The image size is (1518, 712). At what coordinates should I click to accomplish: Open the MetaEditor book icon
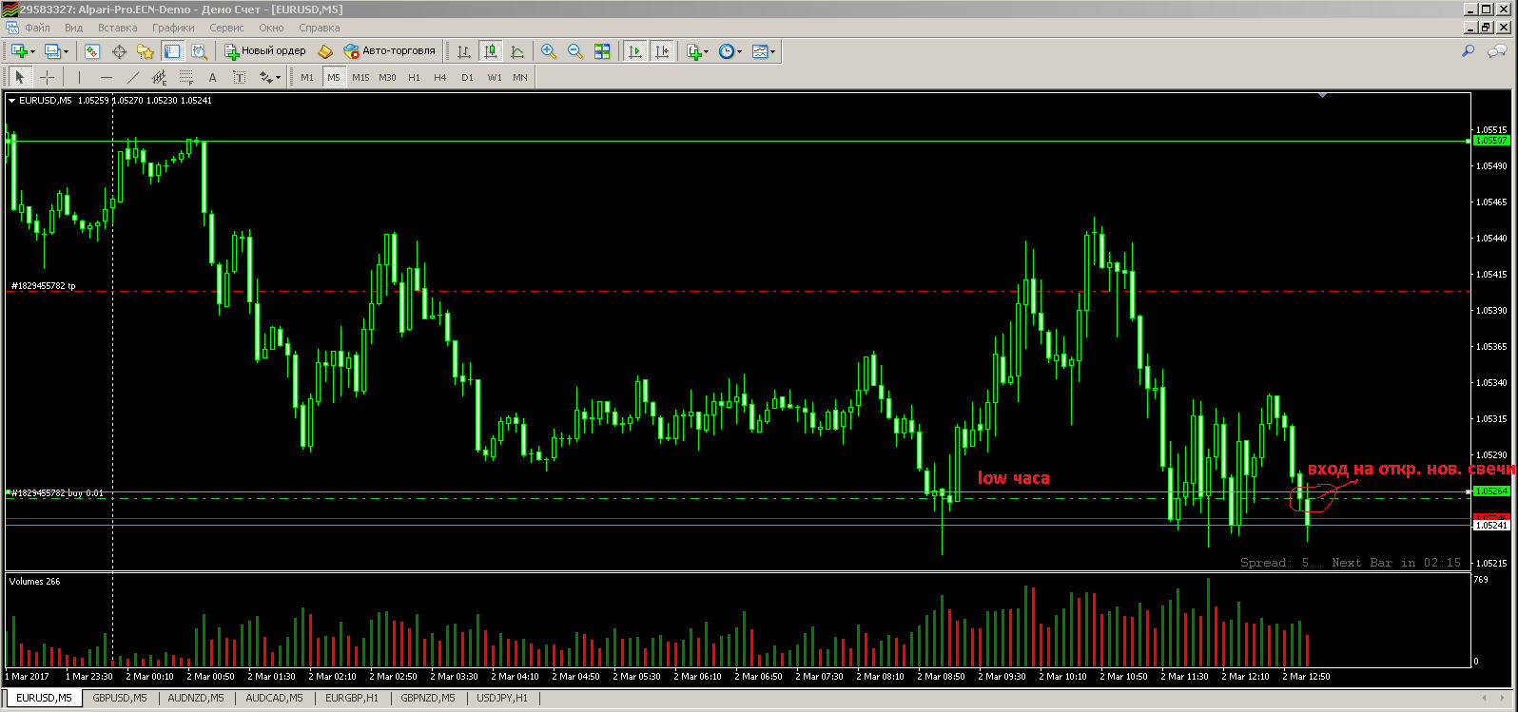tap(325, 51)
